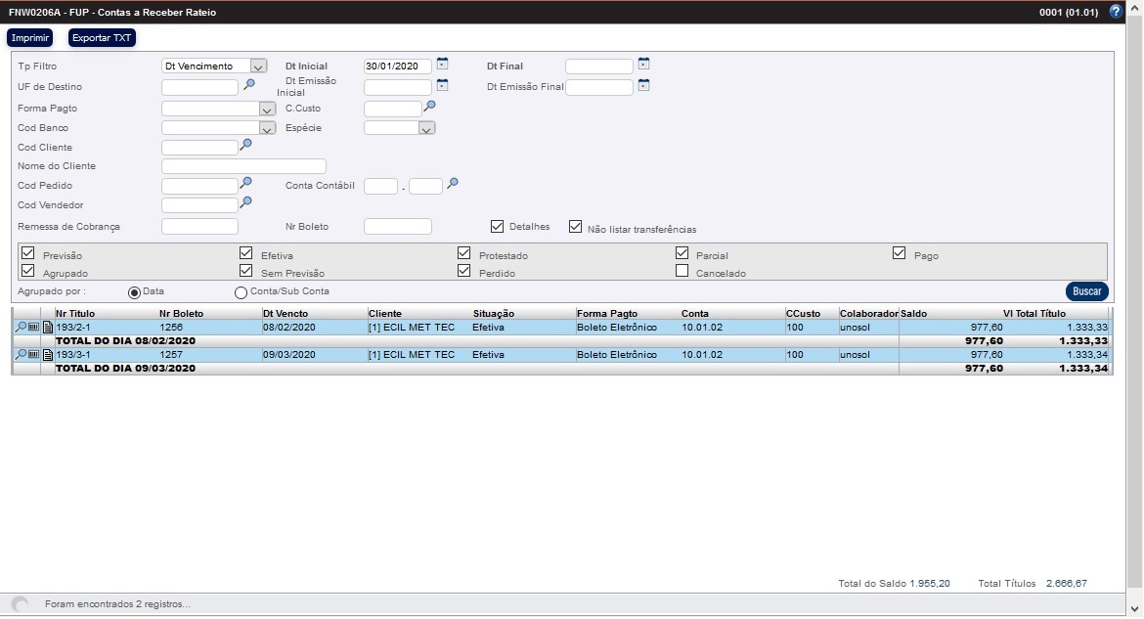1144x619 pixels.
Task: Enable the Cancelado checkbox
Action: point(682,272)
